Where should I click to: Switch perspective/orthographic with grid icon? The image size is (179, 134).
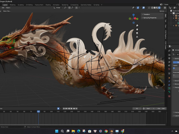137,37
